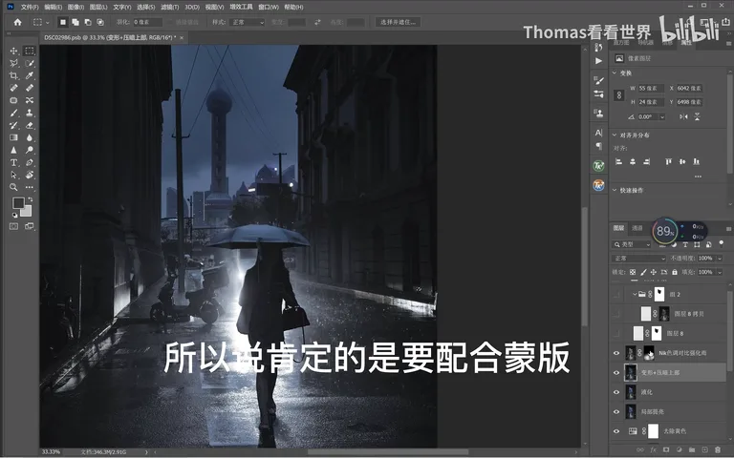Click the Align Left Edges icon
734x458 pixels.
[619, 161]
